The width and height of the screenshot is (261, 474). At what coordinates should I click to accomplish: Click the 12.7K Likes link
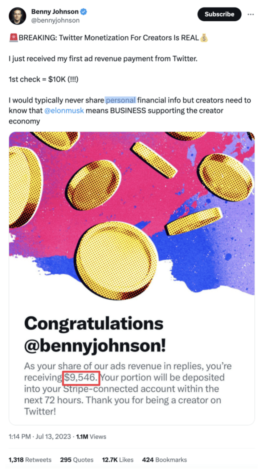click(x=117, y=459)
